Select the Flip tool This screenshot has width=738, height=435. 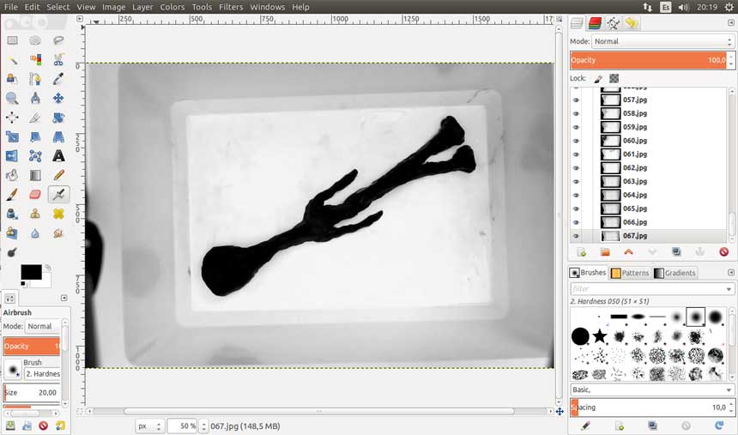[x=12, y=156]
